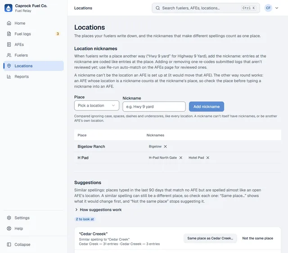This screenshot has width=288, height=253.
Task: Click the Hotel Pad chip text
Action: click(196, 158)
